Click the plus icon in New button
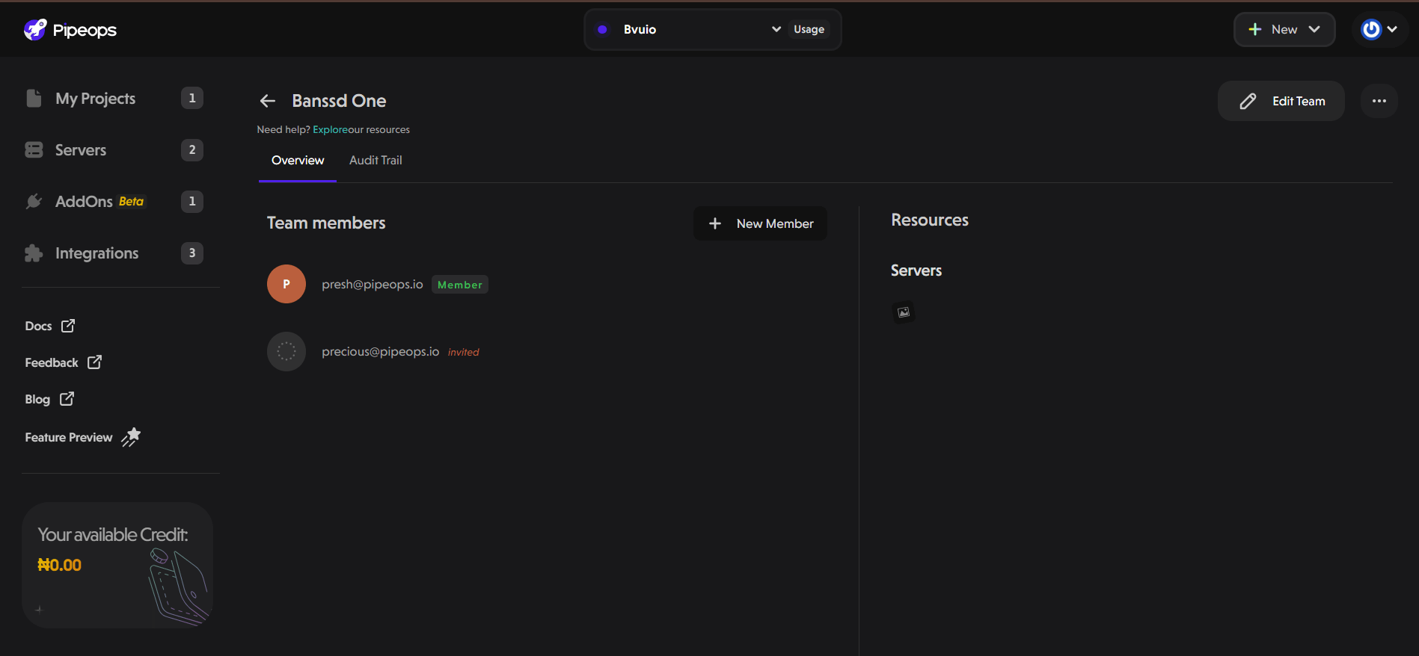 [x=1255, y=29]
